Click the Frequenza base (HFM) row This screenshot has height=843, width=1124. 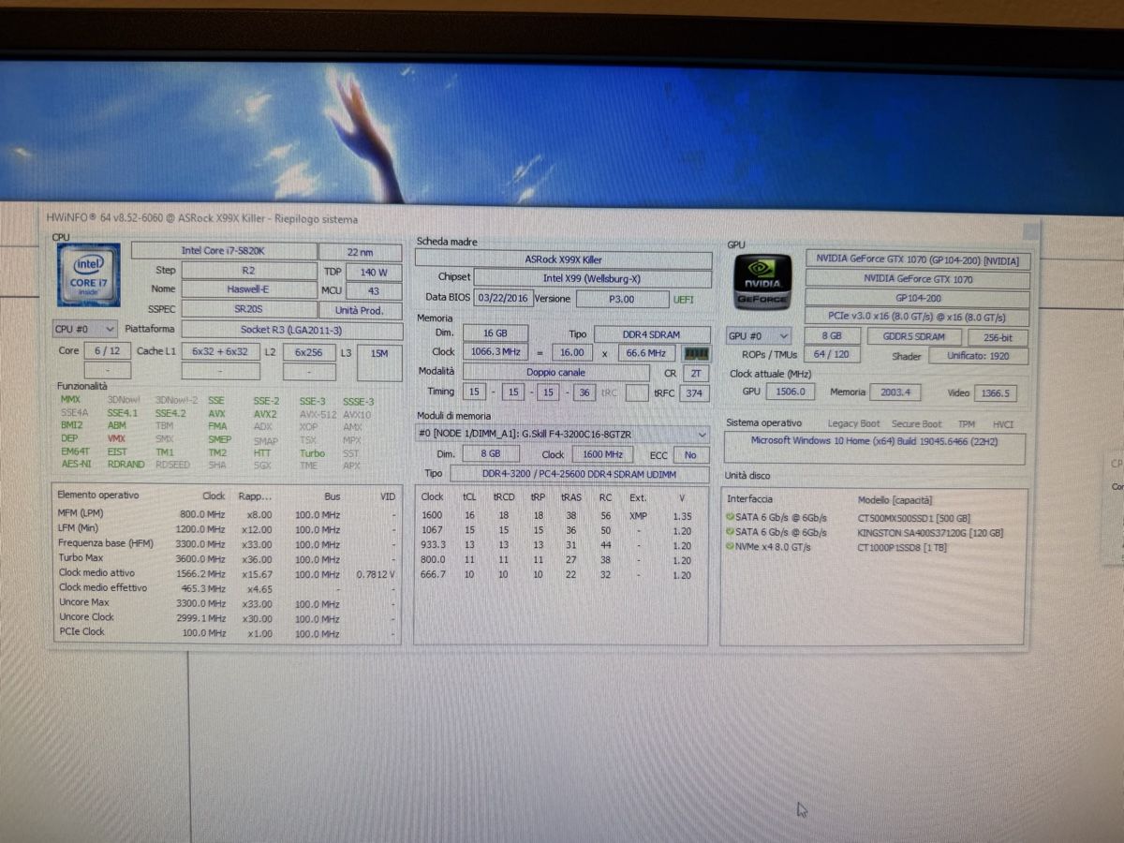click(227, 543)
